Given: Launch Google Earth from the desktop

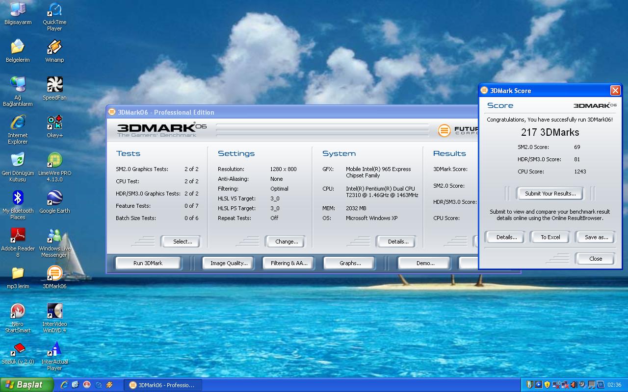Looking at the screenshot, I should tap(54, 202).
